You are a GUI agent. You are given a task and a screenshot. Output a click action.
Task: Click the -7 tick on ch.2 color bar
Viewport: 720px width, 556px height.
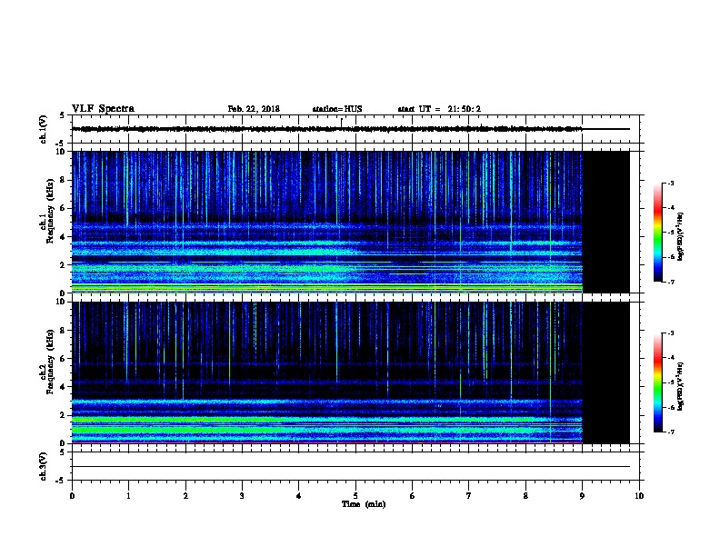pos(671,432)
